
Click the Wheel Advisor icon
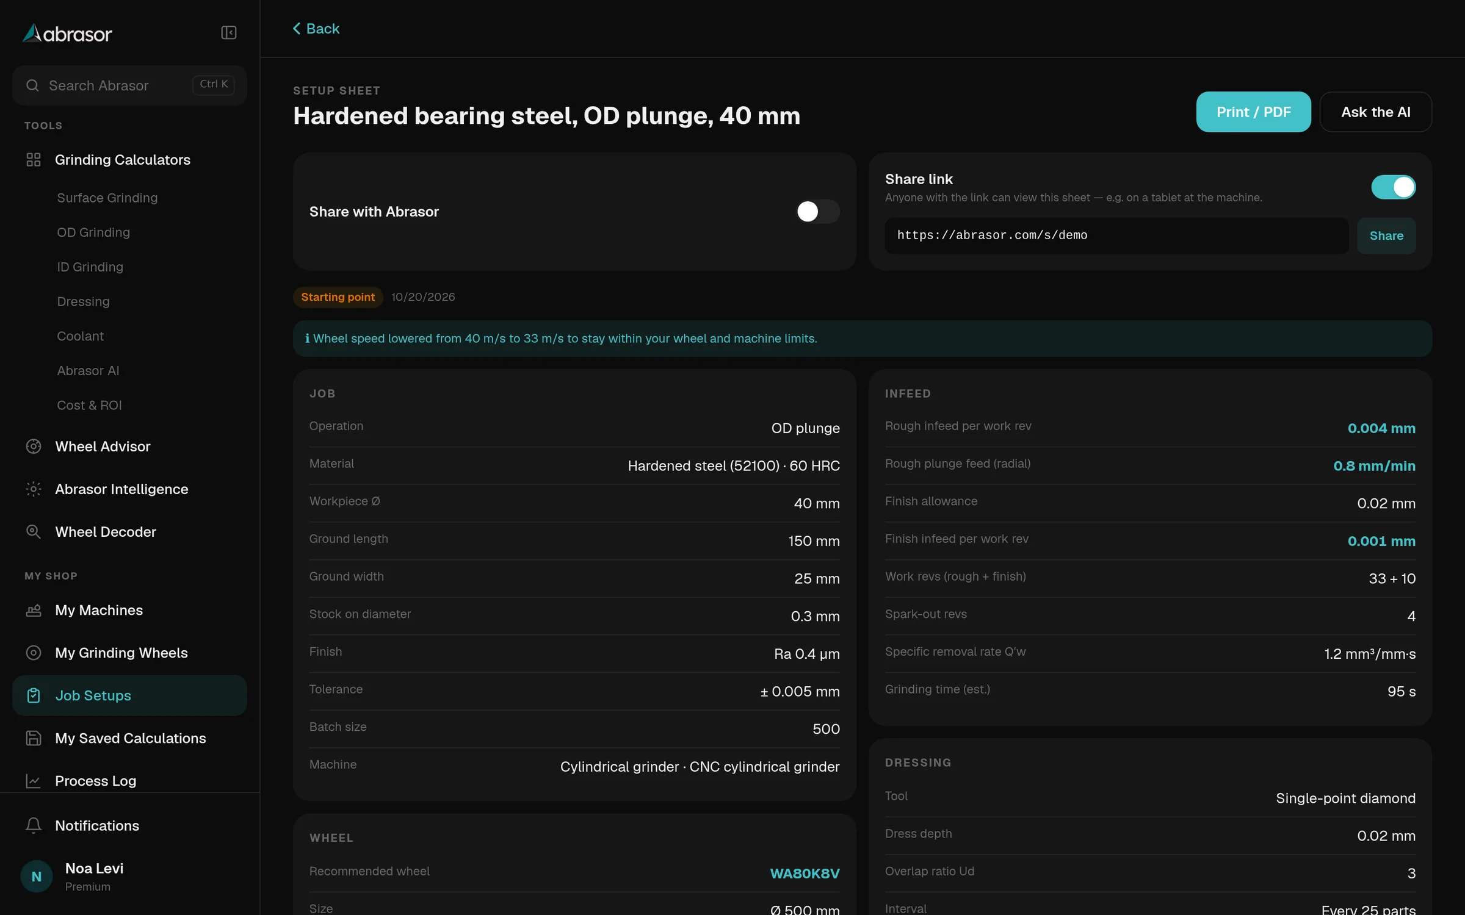pos(34,447)
